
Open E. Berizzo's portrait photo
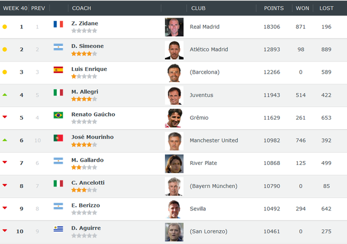[174, 209]
